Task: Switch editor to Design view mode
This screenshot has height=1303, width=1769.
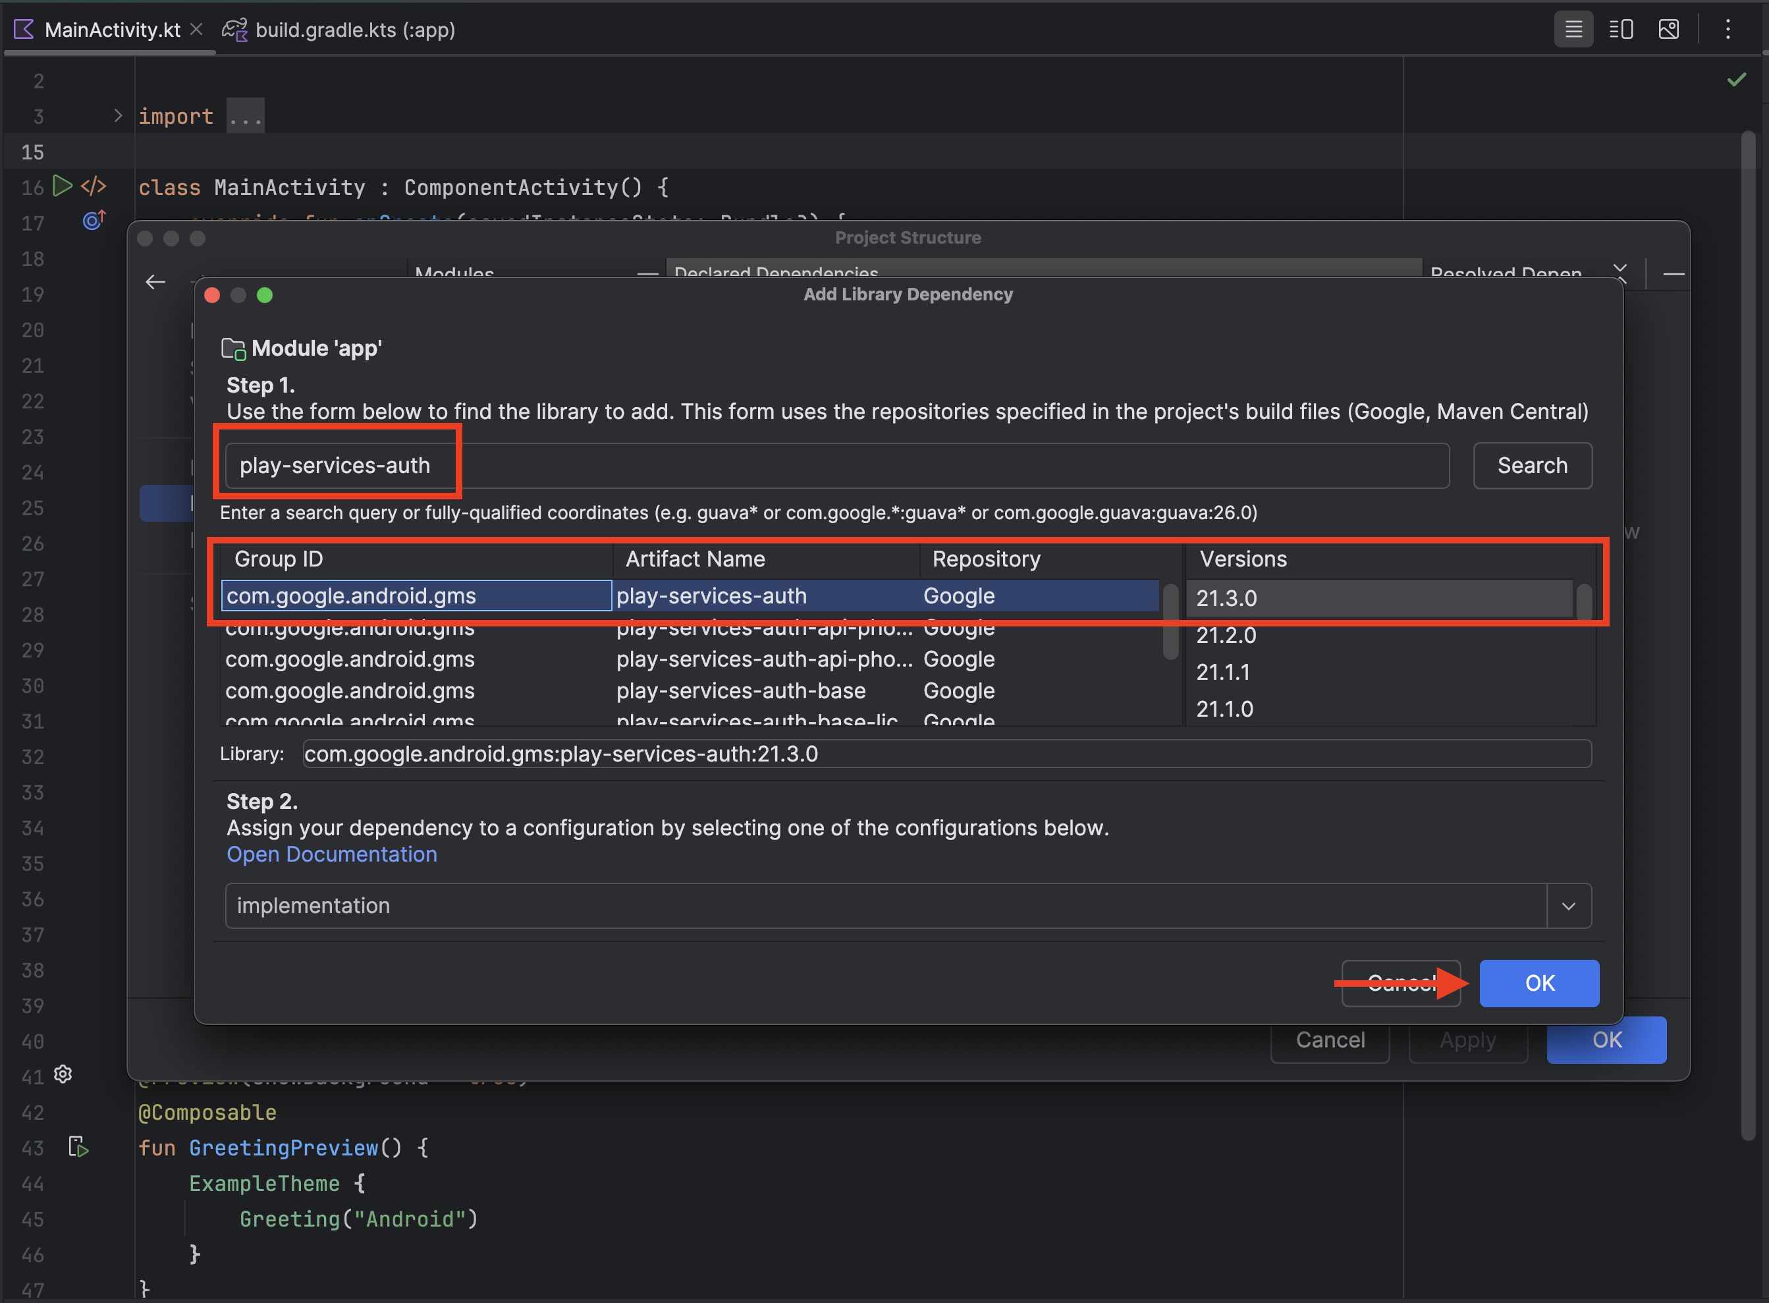Action: click(x=1669, y=30)
